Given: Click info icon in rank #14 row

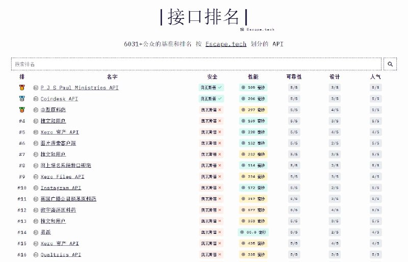Looking at the screenshot, I should tap(36, 232).
